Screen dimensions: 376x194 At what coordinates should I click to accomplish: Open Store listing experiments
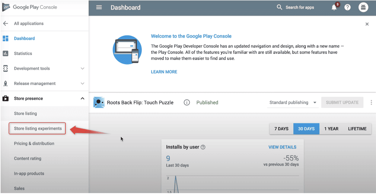38,128
